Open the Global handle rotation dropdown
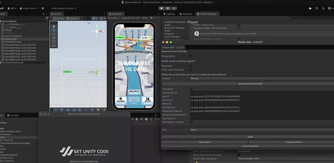The height and width of the screenshot is (163, 334). 73,19
